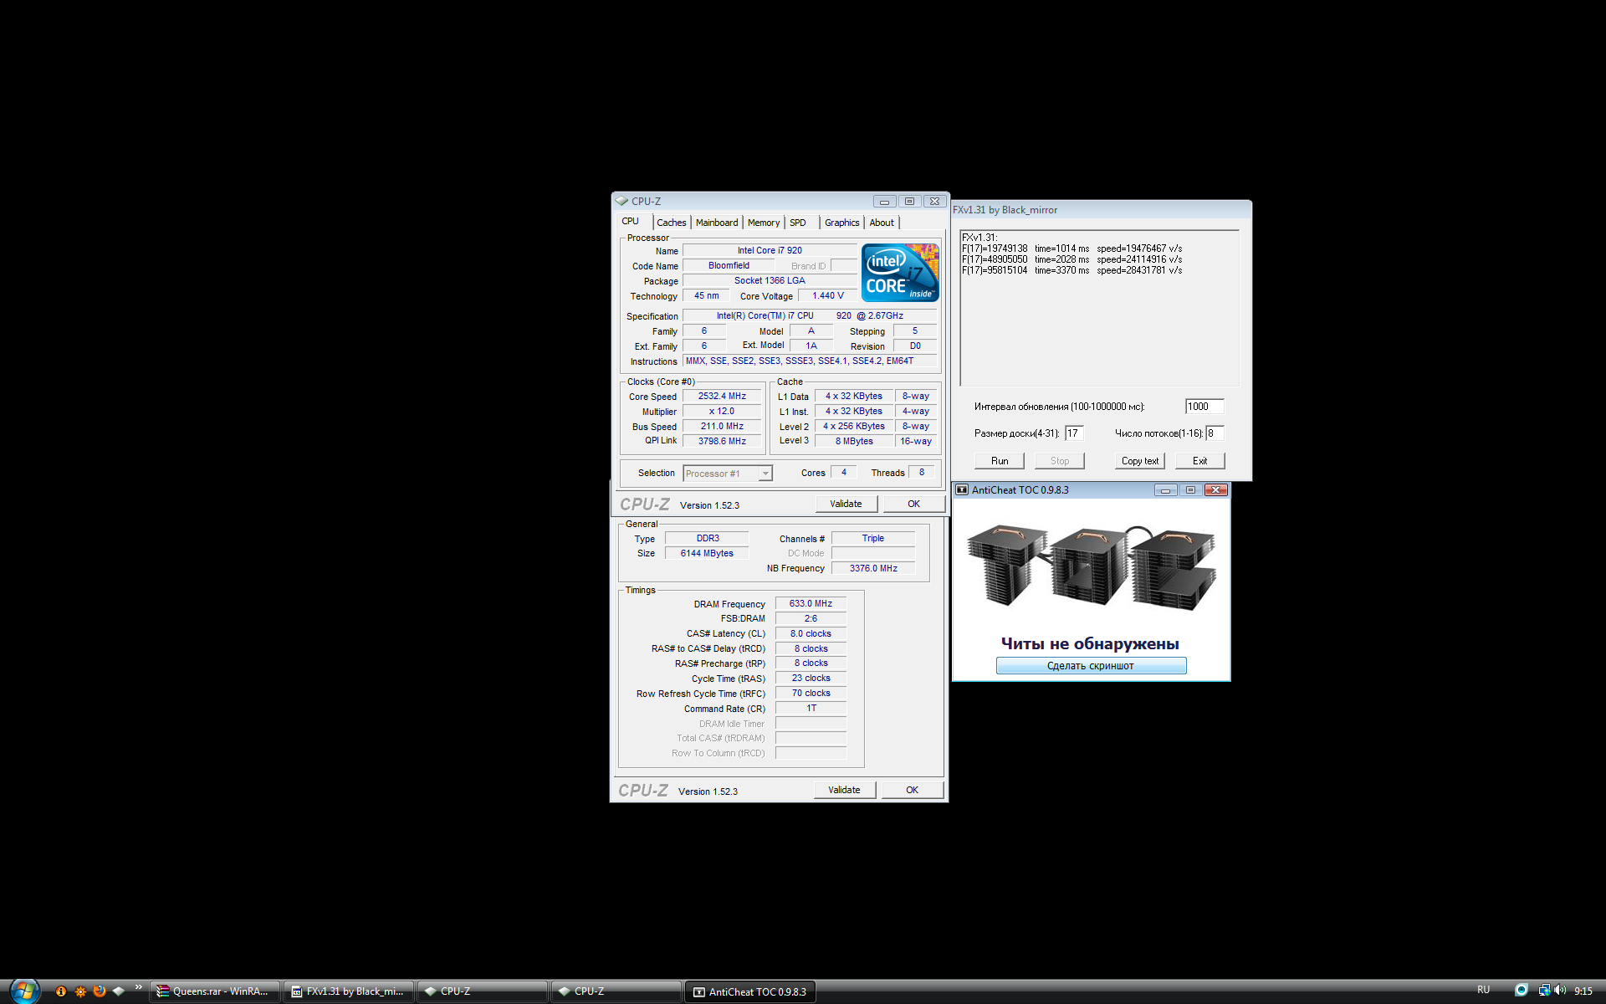Click the update interval field showing 1000

pos(1204,407)
